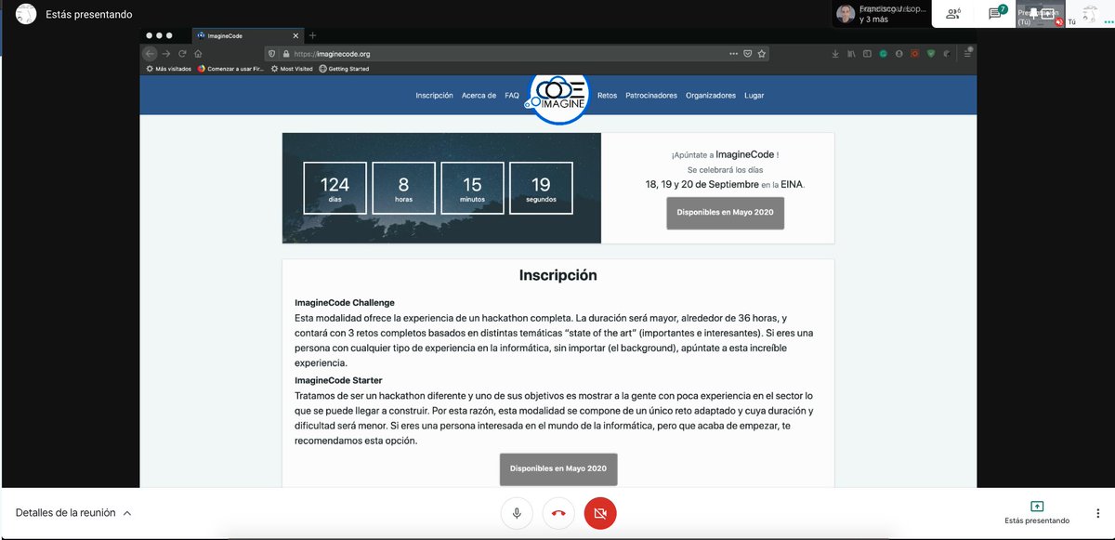Go to browser home page
The height and width of the screenshot is (540, 1115).
198,54
